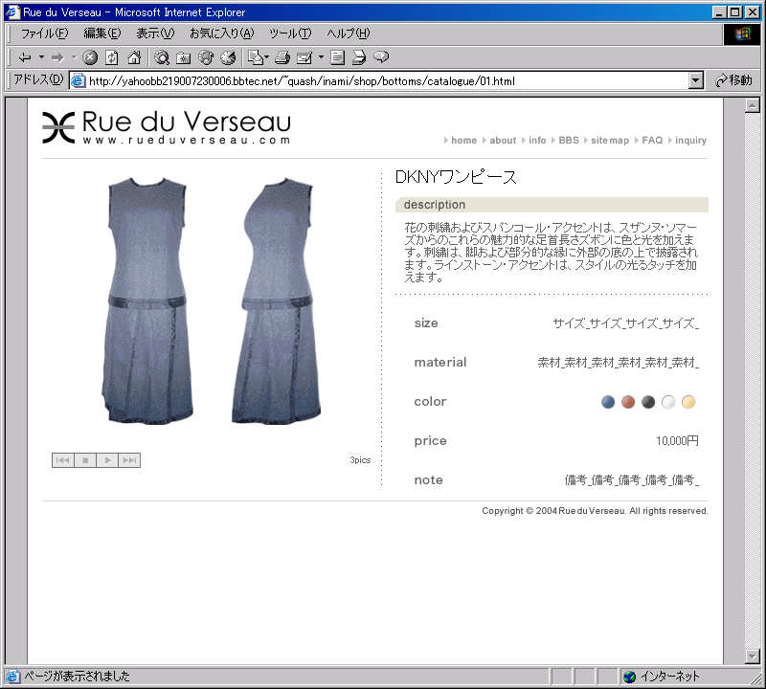Click the Print toolbar icon
This screenshot has height=689, width=766.
(x=282, y=57)
